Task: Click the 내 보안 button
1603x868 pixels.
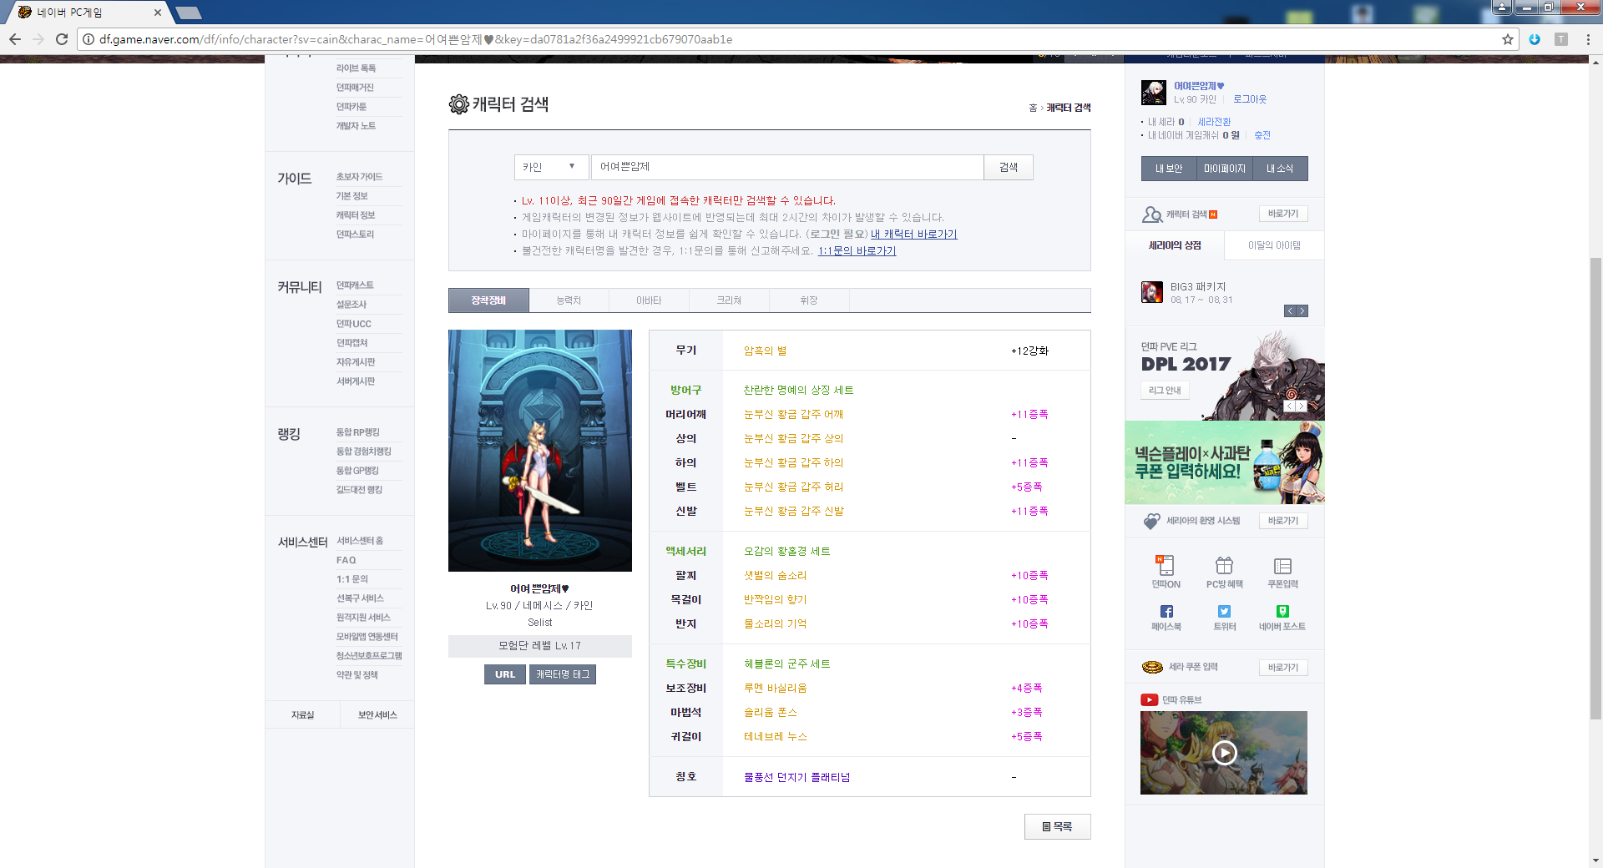Action: 1169,169
